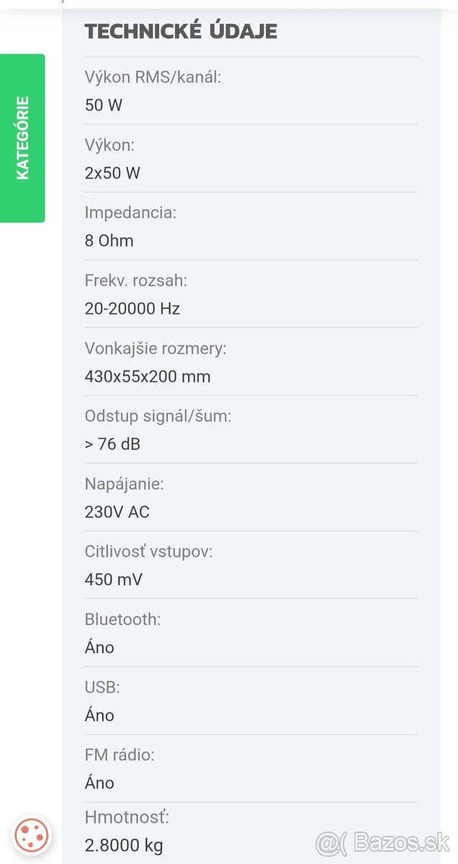The height and width of the screenshot is (864, 458).
Task: Click the 8 Ohm value
Action: tap(109, 240)
